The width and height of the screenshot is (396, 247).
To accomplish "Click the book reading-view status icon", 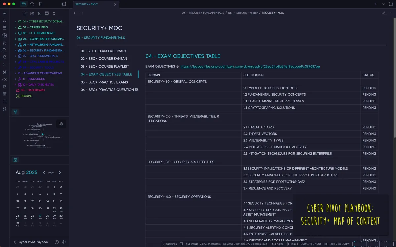I will (x=181, y=244).
